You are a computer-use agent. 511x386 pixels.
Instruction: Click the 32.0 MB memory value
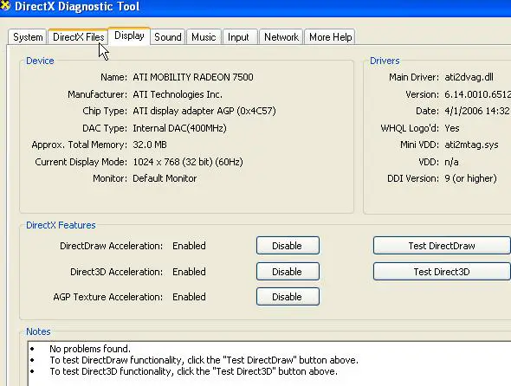pos(150,145)
